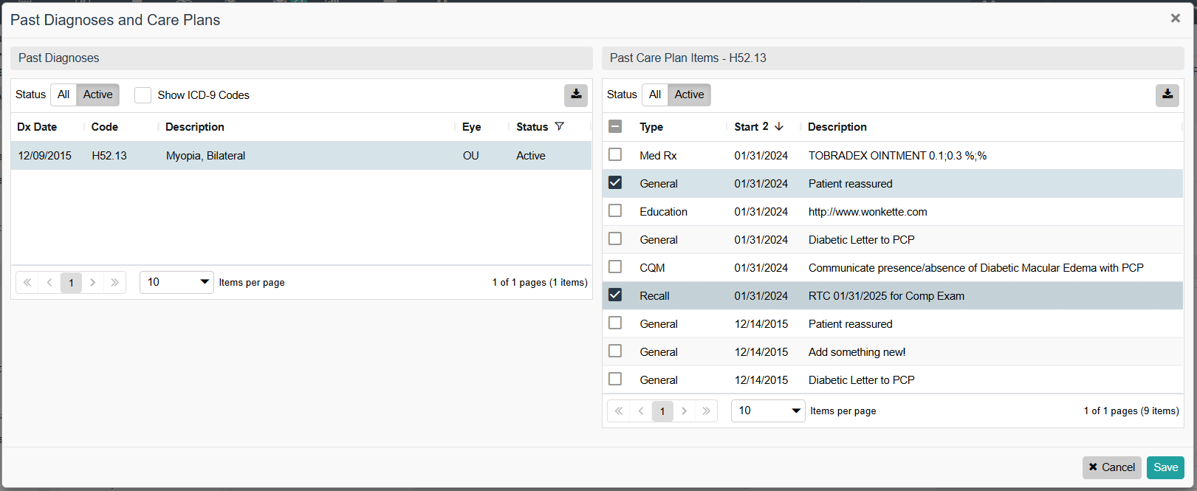Click TOBRADEX OINTMENT 0.1;0.3 %;% description

(x=897, y=156)
